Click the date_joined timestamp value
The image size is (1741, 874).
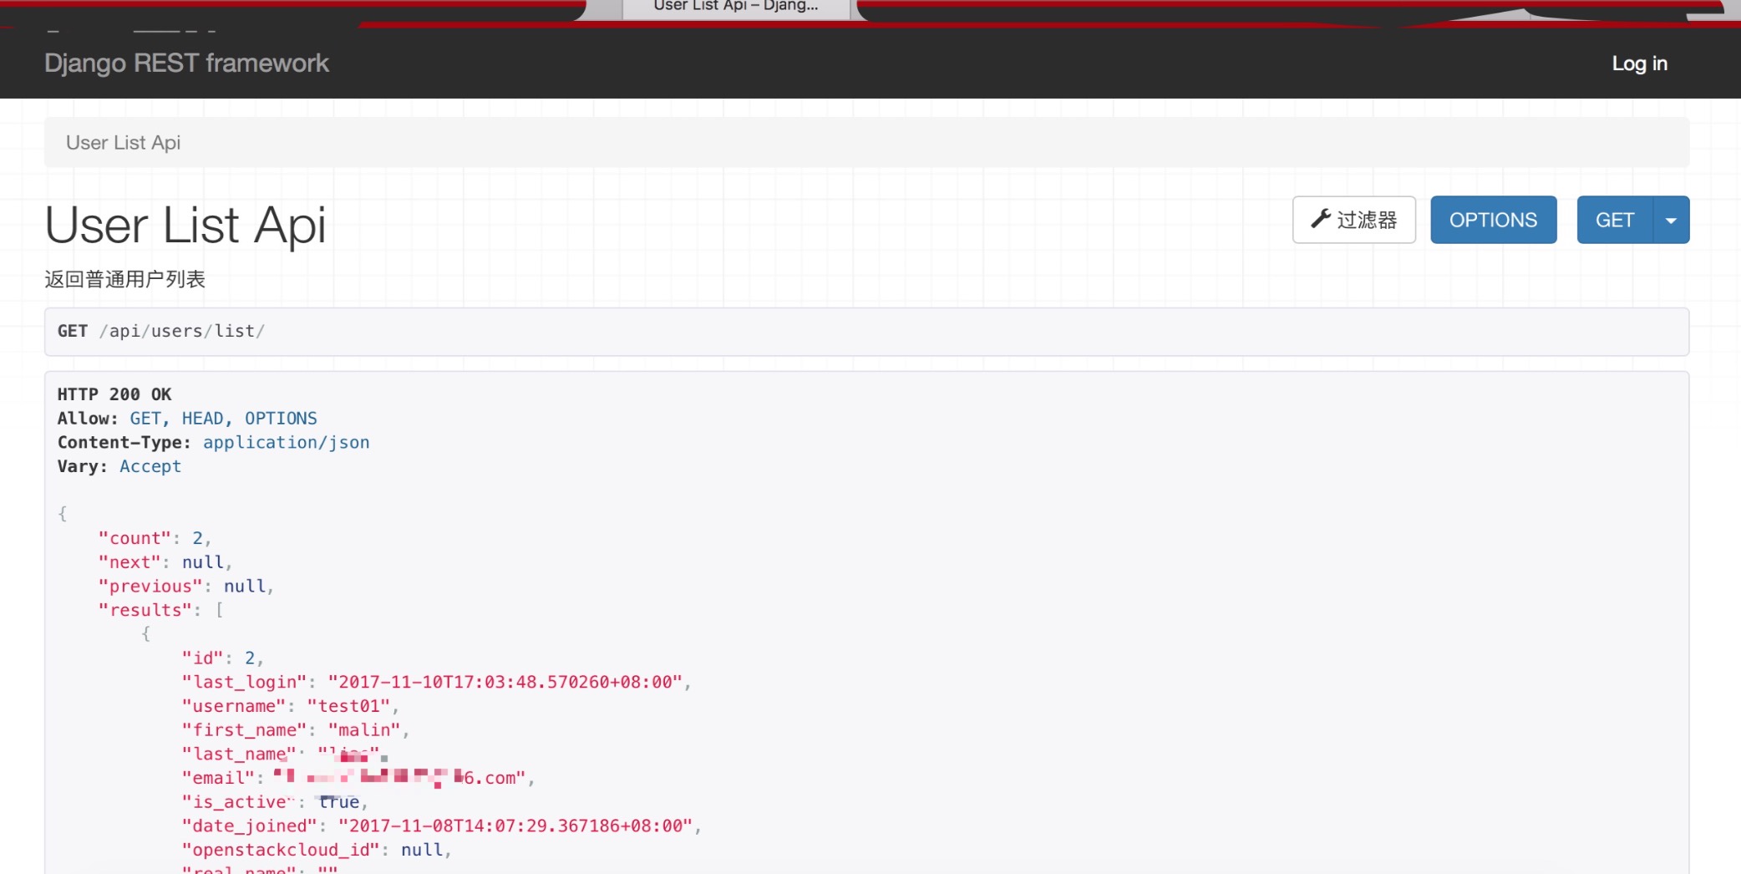click(515, 826)
